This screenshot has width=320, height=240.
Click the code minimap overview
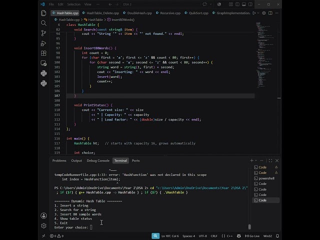[265, 55]
